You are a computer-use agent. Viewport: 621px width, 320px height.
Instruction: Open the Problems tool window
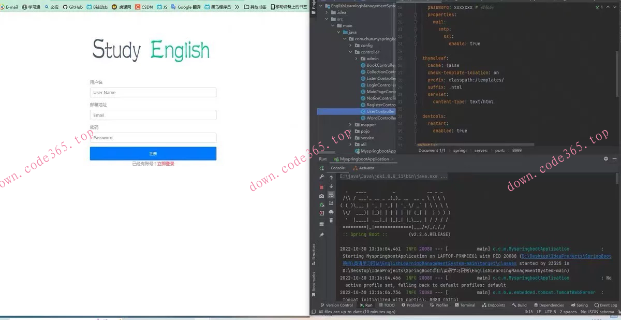click(x=412, y=306)
